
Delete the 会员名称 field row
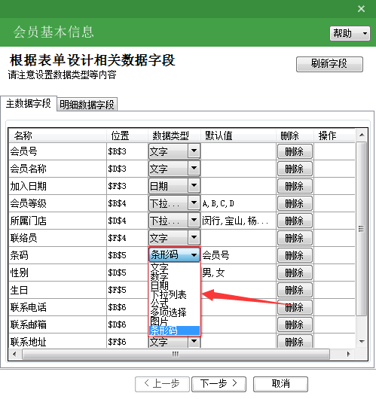coord(295,169)
